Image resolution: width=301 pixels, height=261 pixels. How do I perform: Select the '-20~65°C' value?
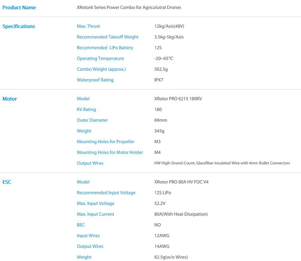[x=164, y=58]
